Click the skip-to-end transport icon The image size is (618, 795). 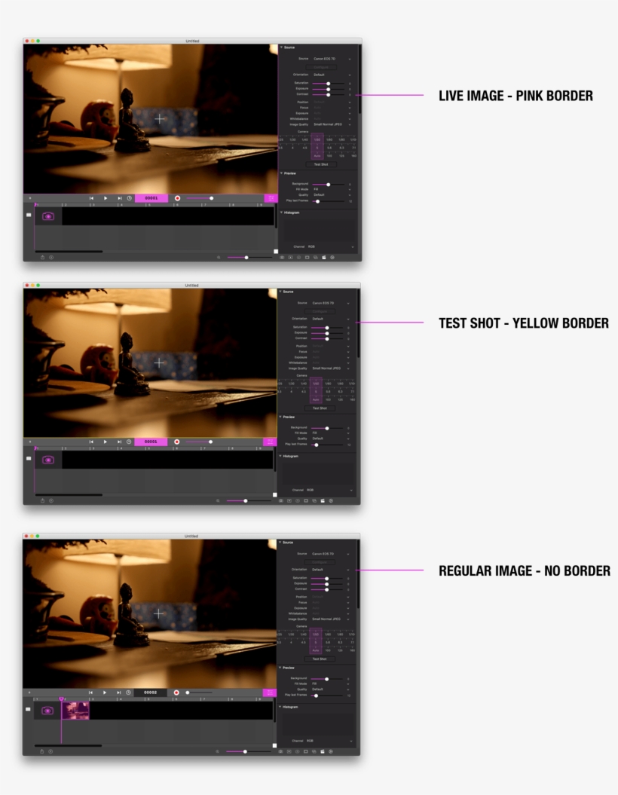click(x=119, y=197)
